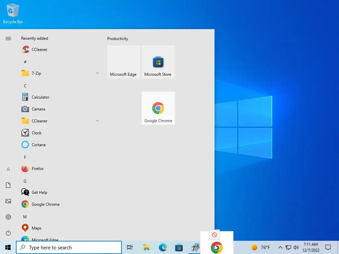Image resolution: width=339 pixels, height=254 pixels.
Task: Open the Microsoft Store tile
Action: [158, 62]
